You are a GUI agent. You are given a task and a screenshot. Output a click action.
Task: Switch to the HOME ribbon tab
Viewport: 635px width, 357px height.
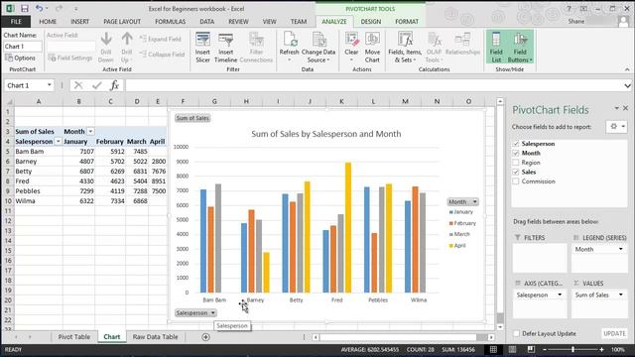48,22
